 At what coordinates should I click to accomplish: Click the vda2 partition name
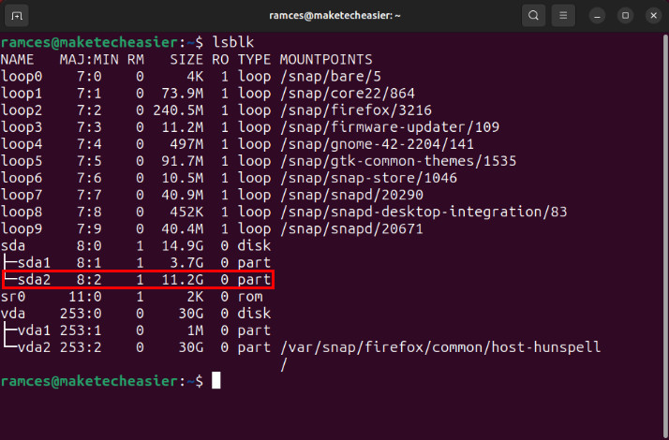tap(34, 347)
